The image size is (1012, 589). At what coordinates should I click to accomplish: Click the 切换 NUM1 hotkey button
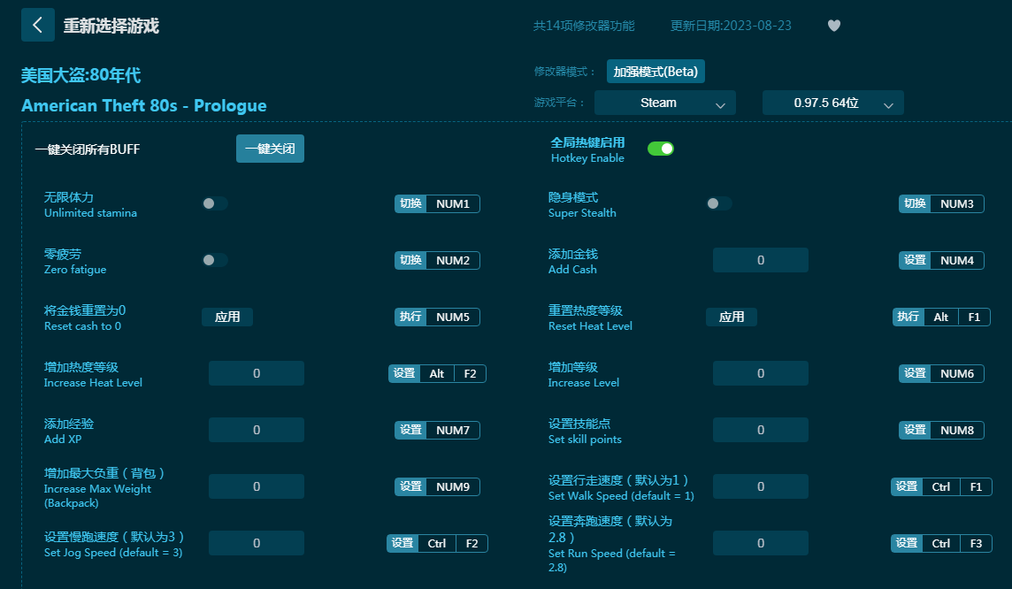437,204
